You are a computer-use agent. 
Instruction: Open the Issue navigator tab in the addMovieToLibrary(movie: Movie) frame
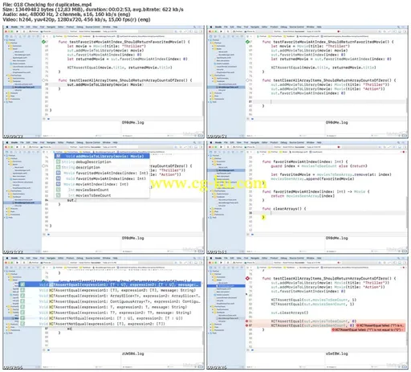[x=20, y=37]
